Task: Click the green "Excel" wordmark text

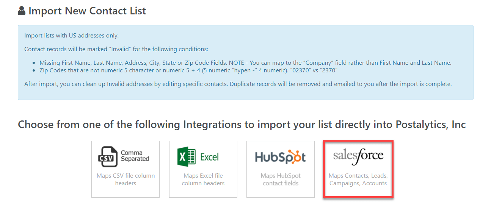Action: point(209,157)
